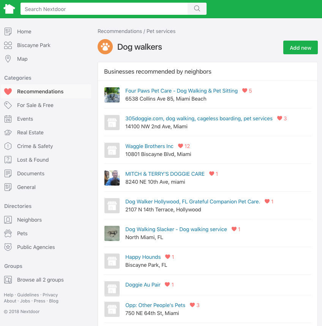
Task: Select Lost & Found category
Action: point(33,160)
